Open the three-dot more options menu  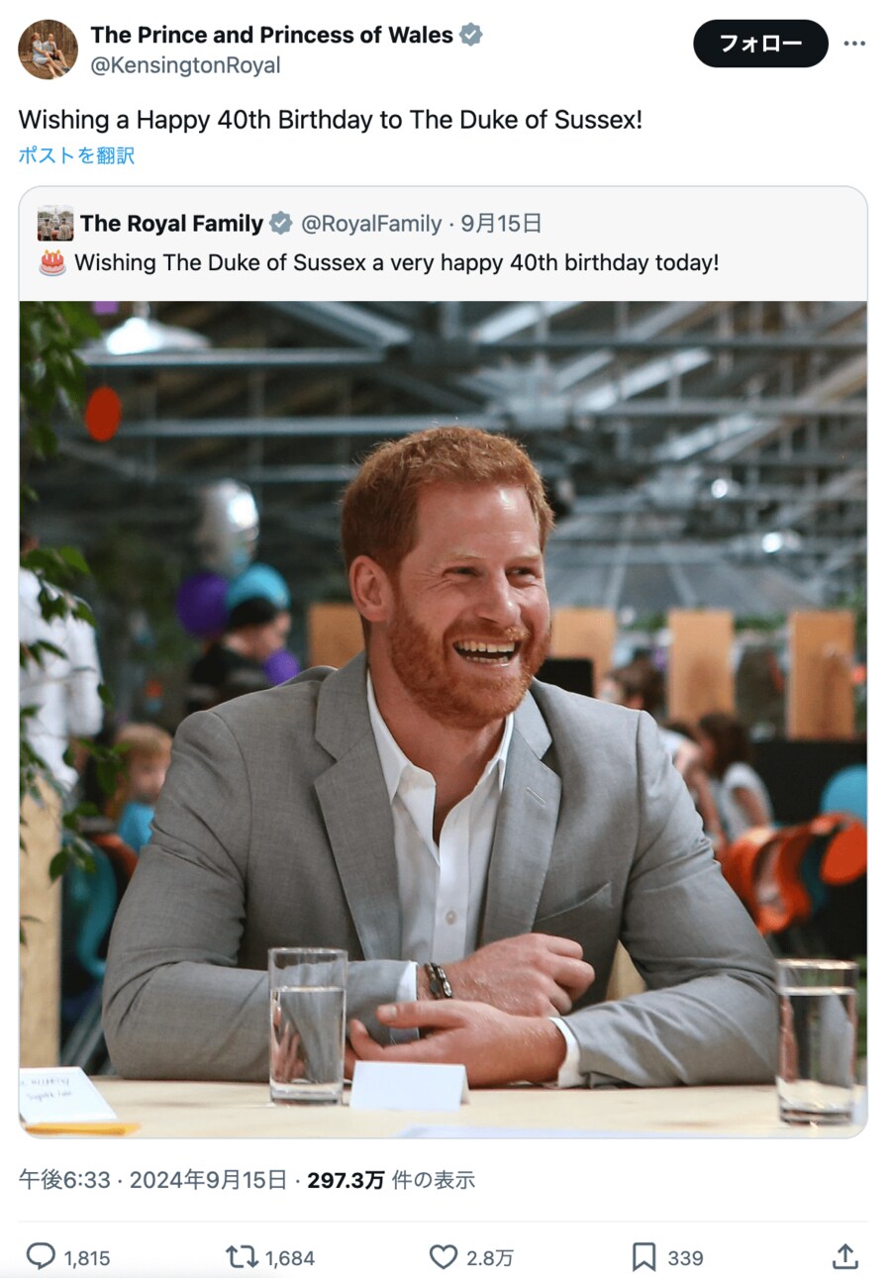pyautogui.click(x=854, y=44)
